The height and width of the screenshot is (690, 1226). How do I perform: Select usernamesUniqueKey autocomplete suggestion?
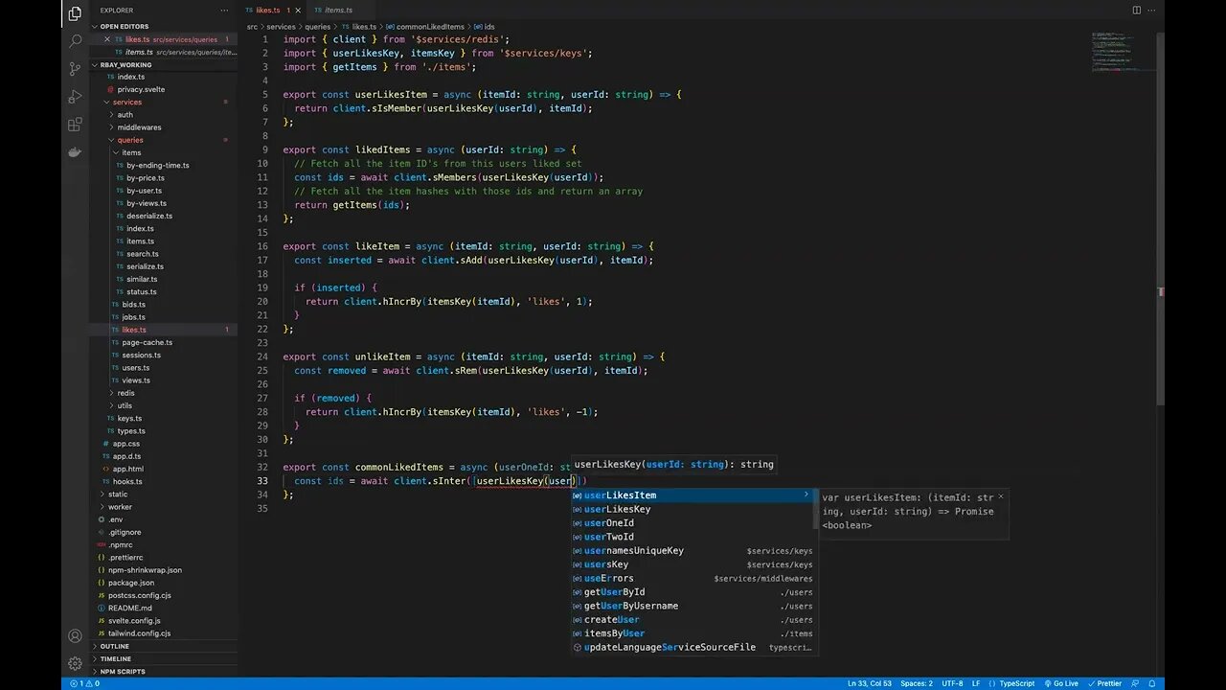pos(693,551)
